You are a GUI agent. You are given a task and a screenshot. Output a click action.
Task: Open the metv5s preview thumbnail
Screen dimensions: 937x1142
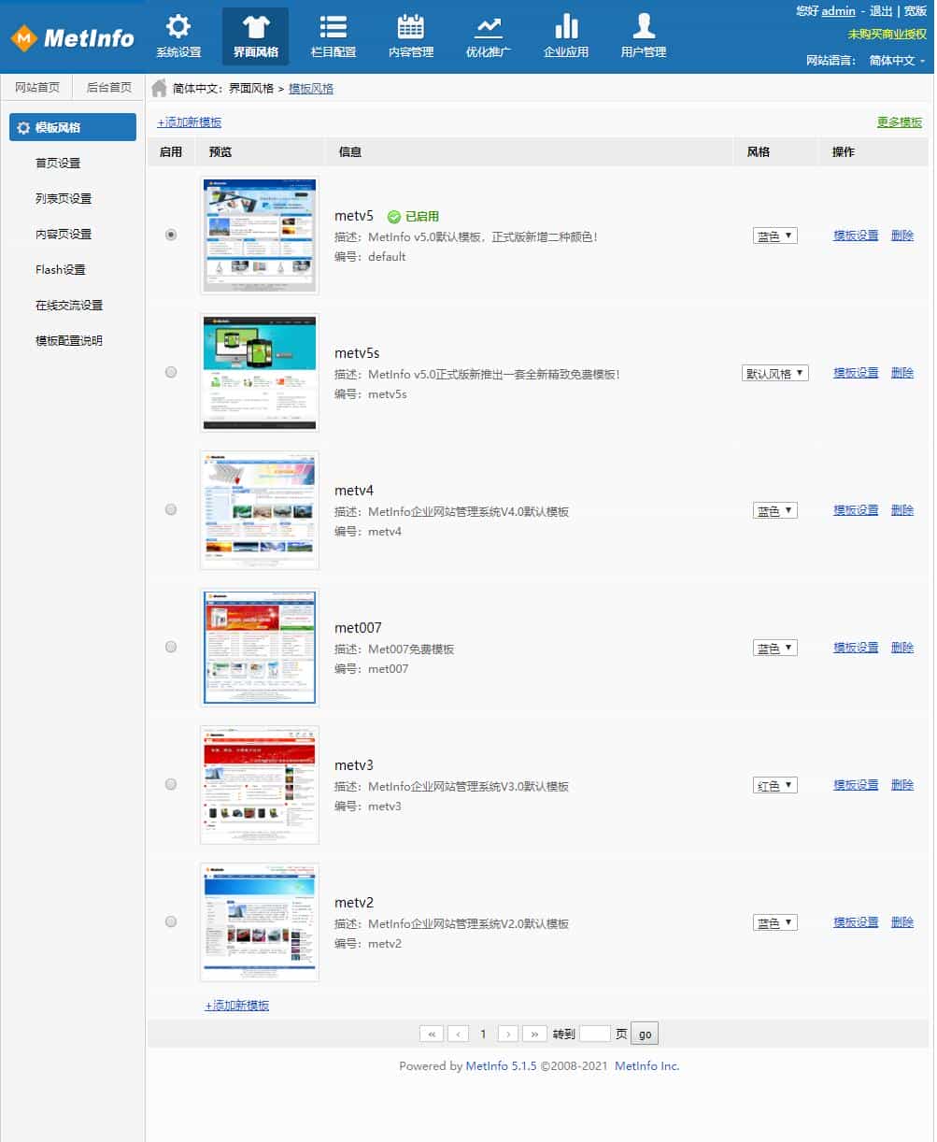260,373
